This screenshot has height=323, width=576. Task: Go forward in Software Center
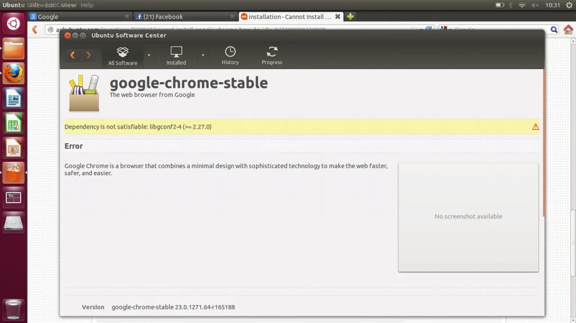point(88,55)
